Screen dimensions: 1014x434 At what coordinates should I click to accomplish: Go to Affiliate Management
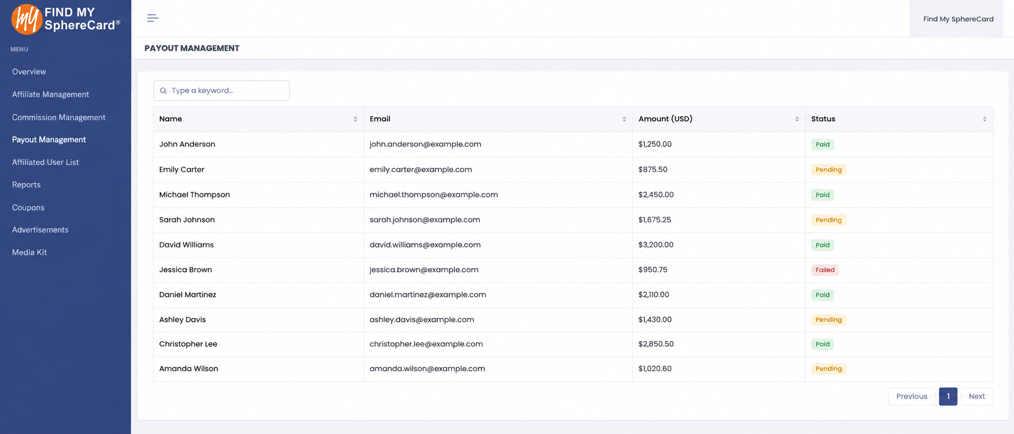pyautogui.click(x=50, y=95)
